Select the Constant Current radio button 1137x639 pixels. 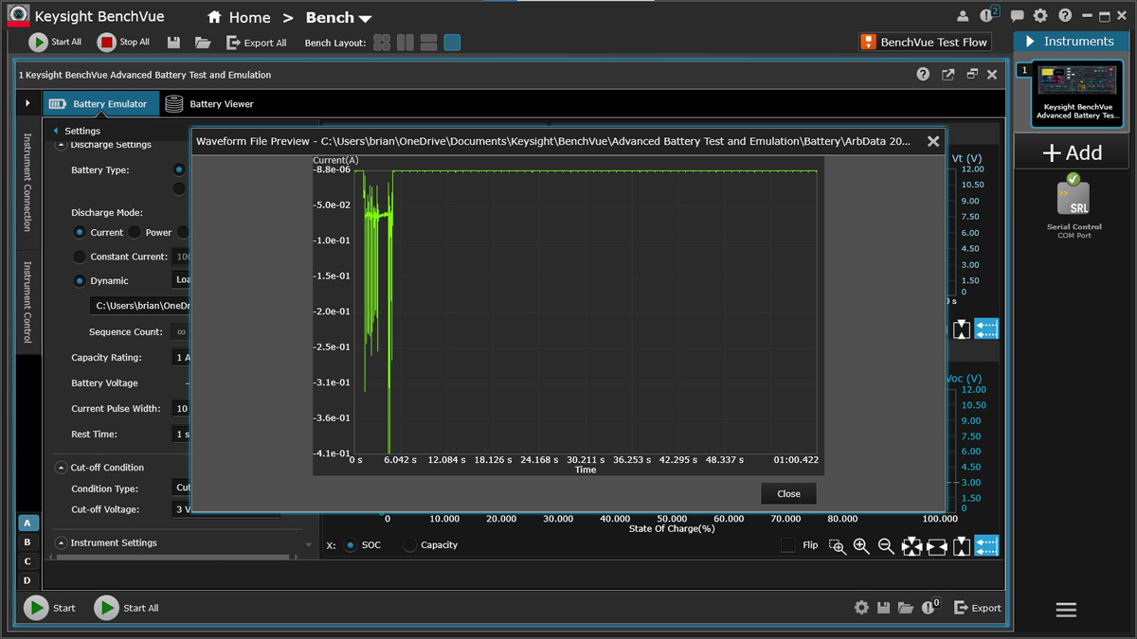[80, 257]
